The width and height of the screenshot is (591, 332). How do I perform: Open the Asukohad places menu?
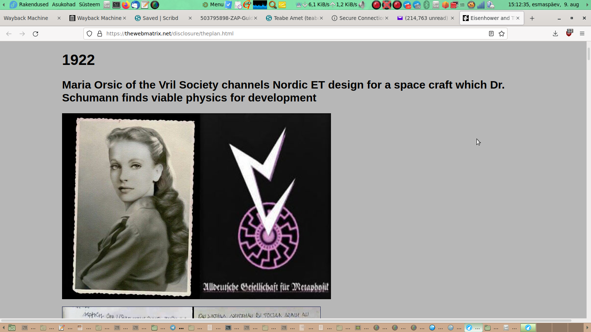(64, 4)
